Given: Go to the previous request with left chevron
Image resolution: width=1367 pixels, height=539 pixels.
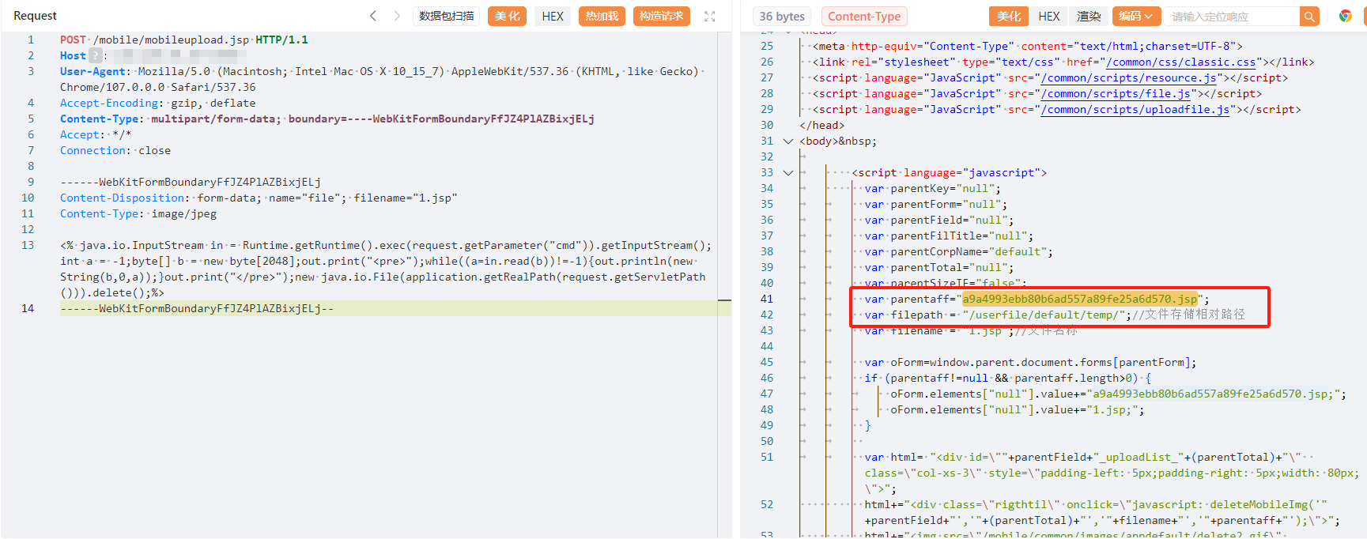Looking at the screenshot, I should [373, 16].
